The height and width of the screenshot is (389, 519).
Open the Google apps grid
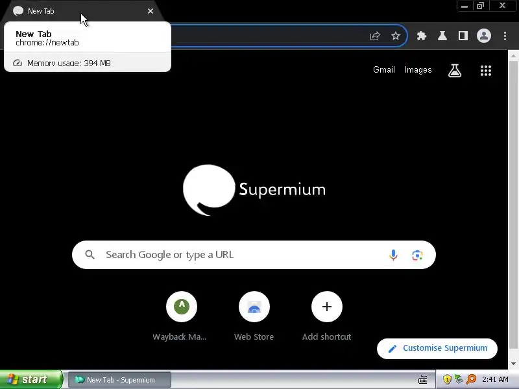[485, 70]
